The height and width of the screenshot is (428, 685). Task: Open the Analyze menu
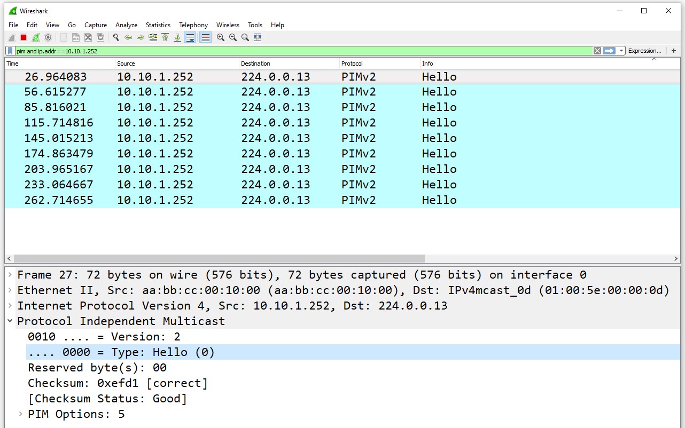click(x=127, y=25)
